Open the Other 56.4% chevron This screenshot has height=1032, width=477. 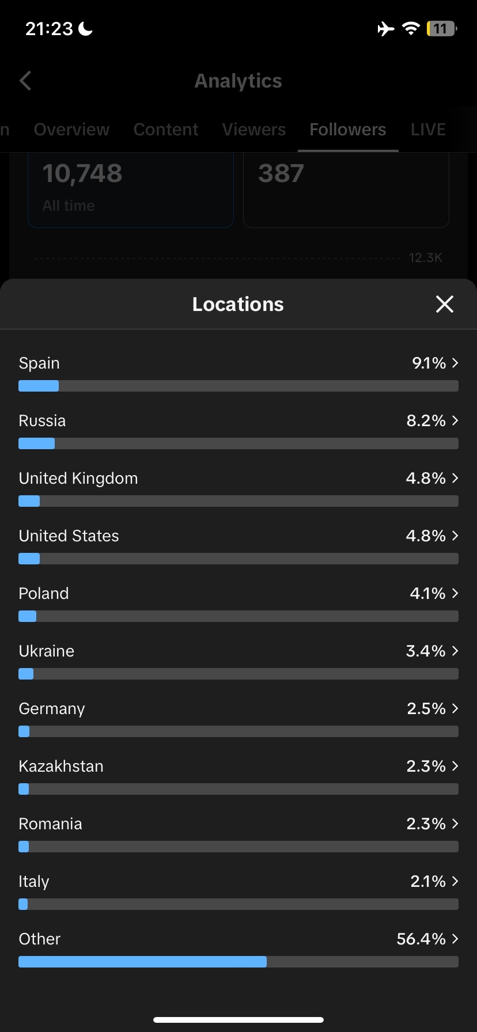tap(455, 939)
